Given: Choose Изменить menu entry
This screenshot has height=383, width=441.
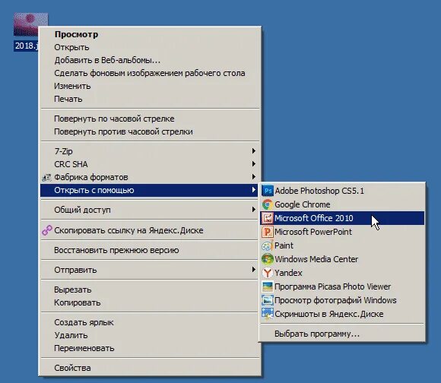Looking at the screenshot, I should 150,86.
